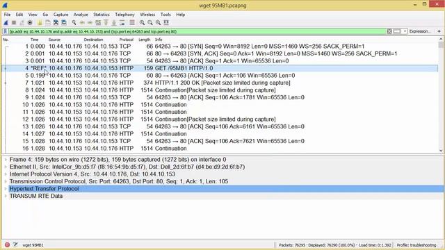
Task: Sort by the Length column header
Action: 145,40
